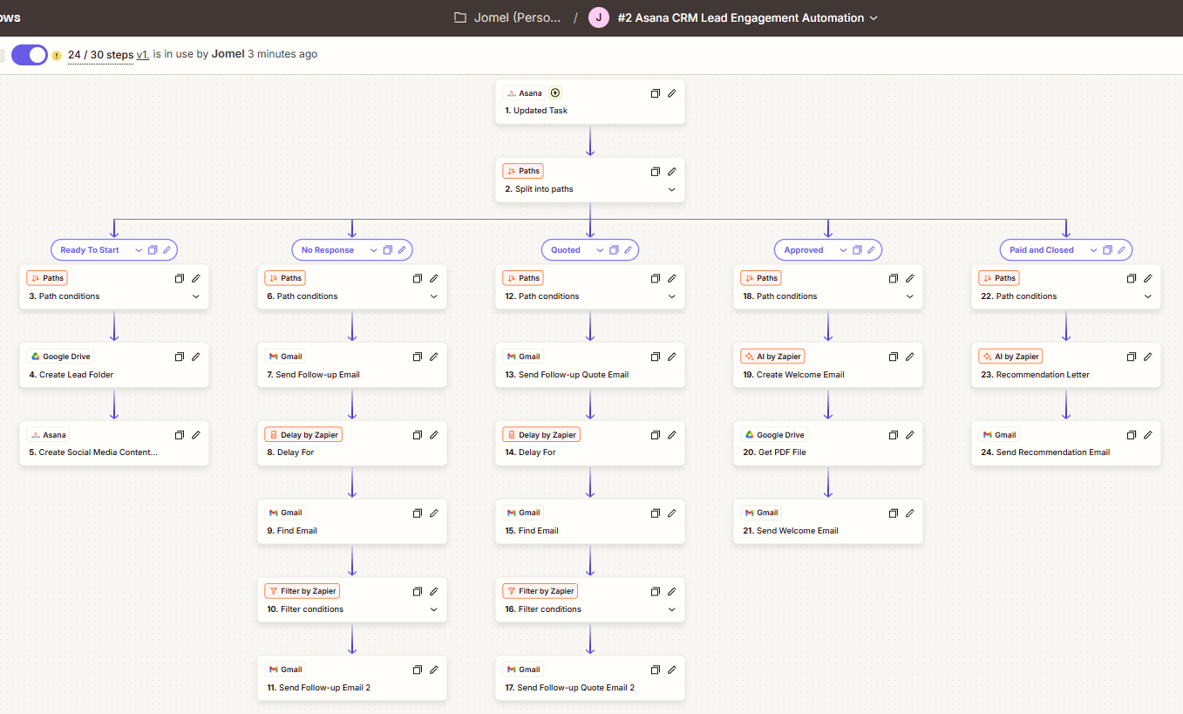
Task: Rename the No Response path
Action: [402, 250]
